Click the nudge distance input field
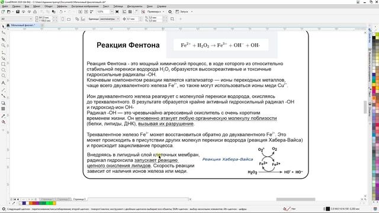Viewport: 379px width, 213px height. [x=132, y=19]
